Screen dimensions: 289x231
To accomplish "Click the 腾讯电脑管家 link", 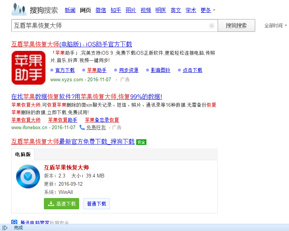I will click(35, 222).
